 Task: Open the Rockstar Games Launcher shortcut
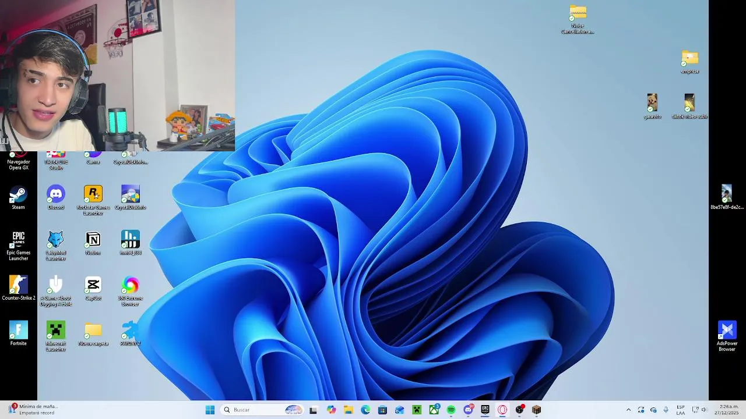coord(93,200)
